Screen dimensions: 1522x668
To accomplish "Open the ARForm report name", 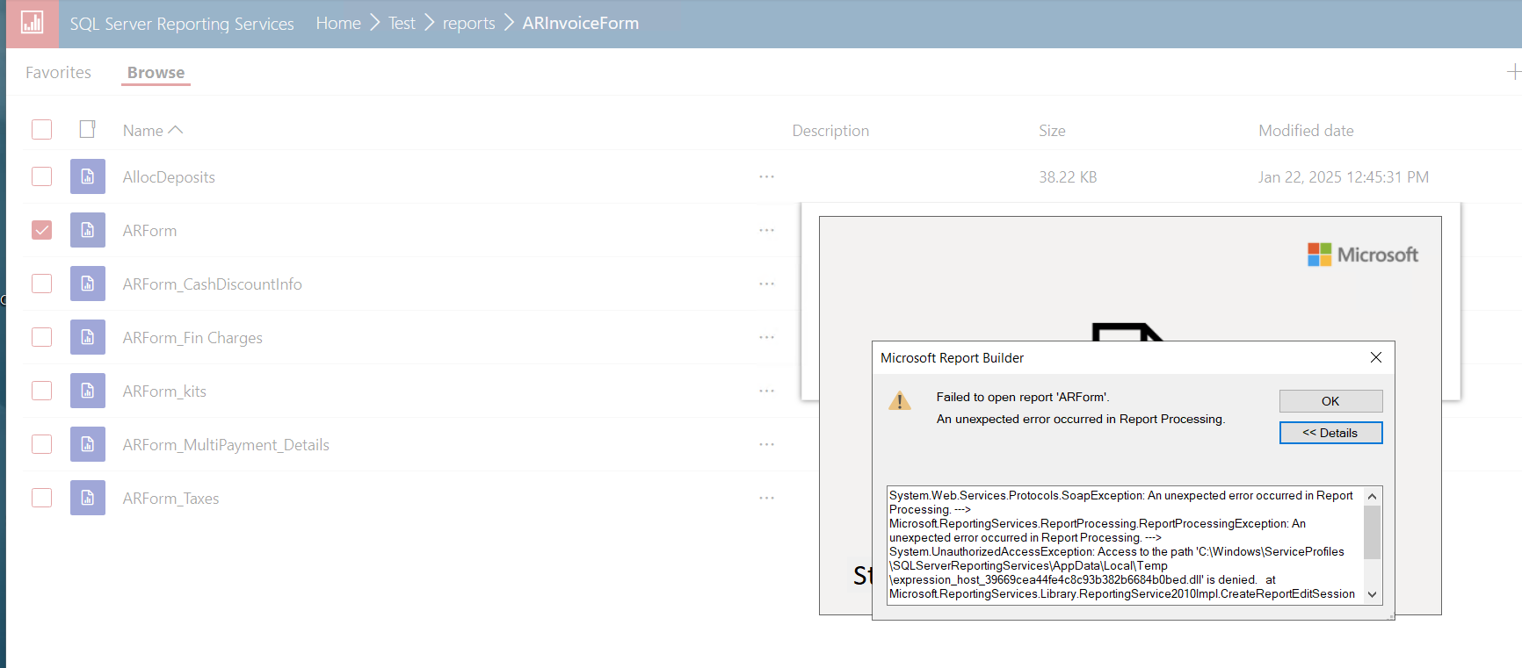I will 149,230.
